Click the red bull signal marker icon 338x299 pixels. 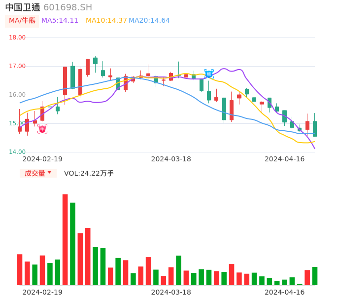(x=42, y=129)
